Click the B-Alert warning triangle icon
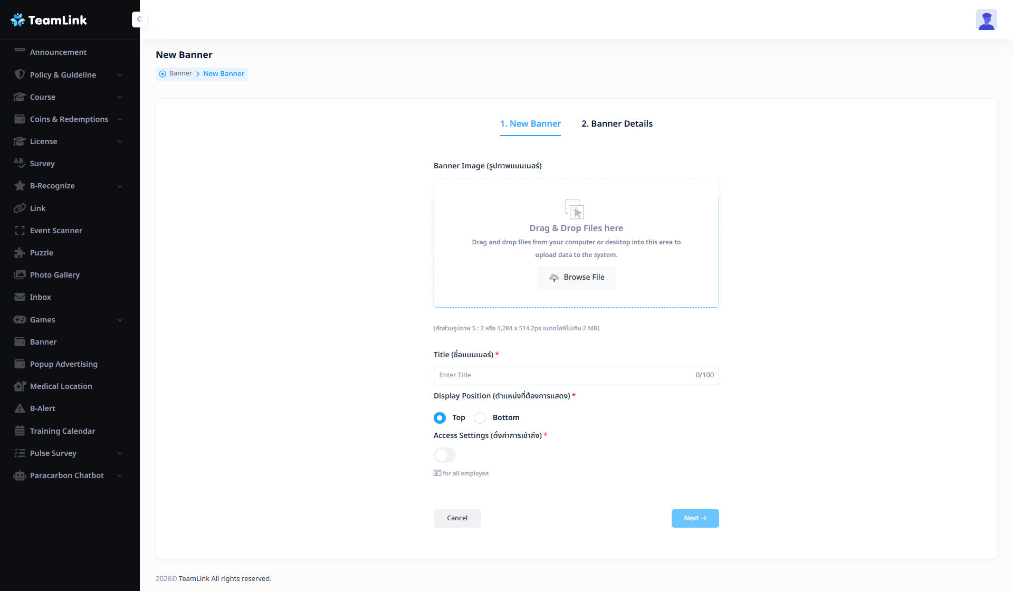 [x=20, y=408]
